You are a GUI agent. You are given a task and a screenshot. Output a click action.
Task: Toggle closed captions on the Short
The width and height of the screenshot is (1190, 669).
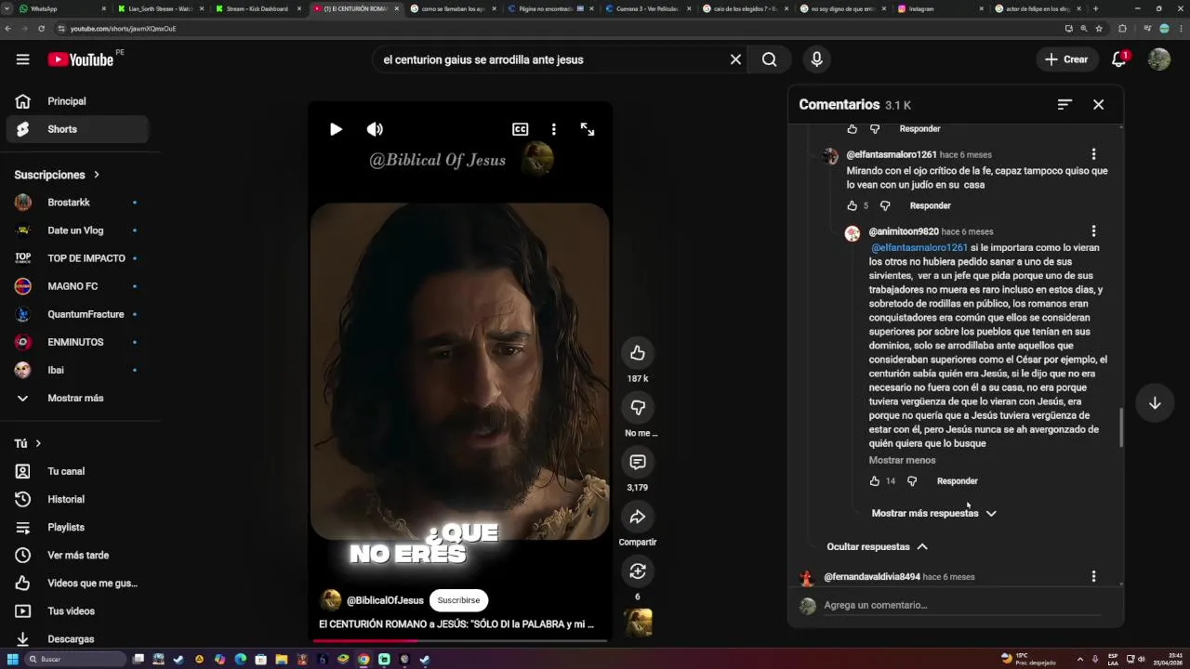(521, 129)
